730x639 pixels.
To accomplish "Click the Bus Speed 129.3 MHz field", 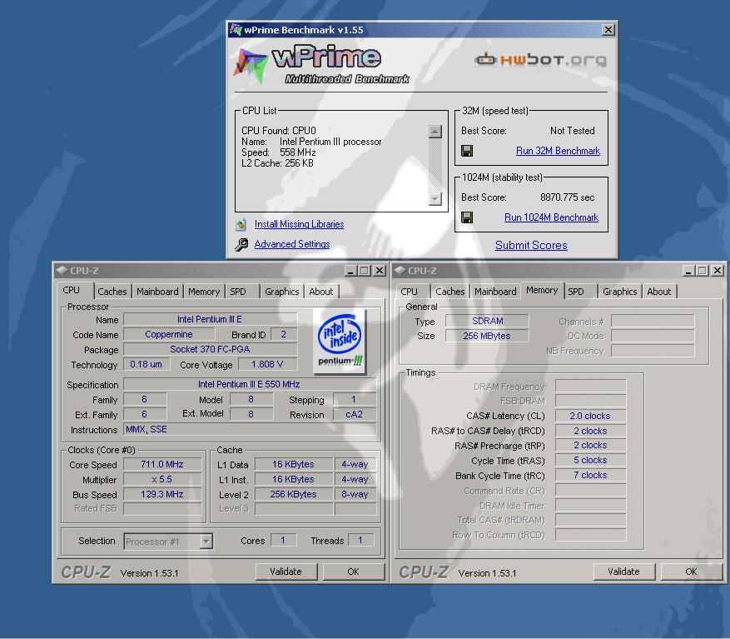I will pyautogui.click(x=162, y=494).
